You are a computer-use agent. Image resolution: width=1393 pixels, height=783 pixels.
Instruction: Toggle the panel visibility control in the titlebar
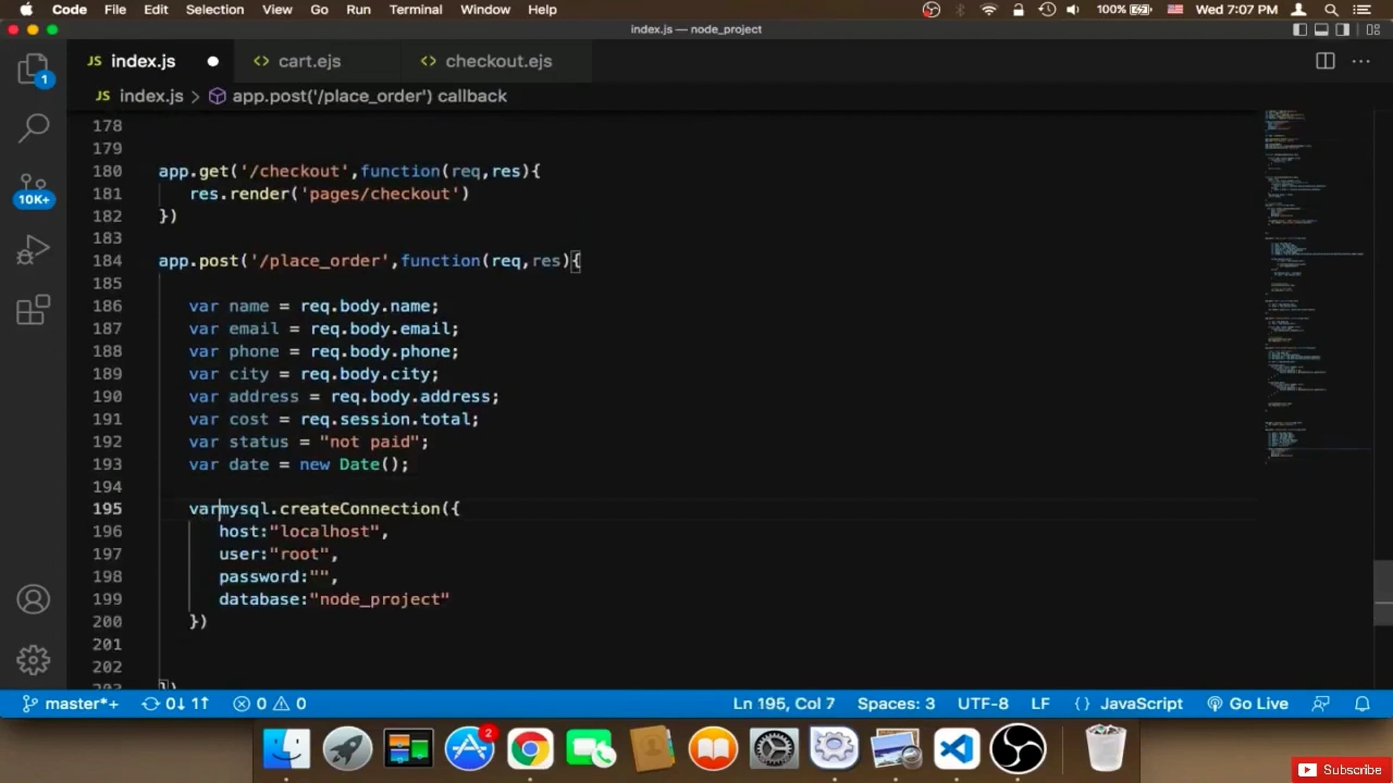click(1321, 29)
